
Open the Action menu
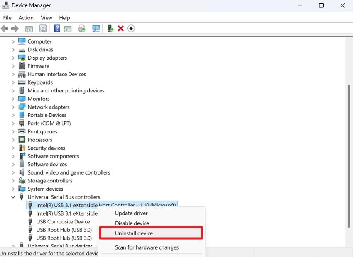pyautogui.click(x=26, y=18)
